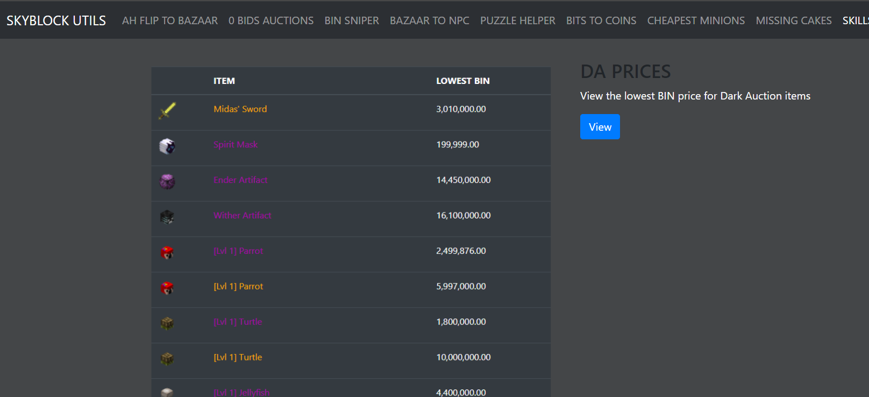This screenshot has width=869, height=397.
Task: Click the Ender Artifact icon
Action: pyautogui.click(x=167, y=181)
